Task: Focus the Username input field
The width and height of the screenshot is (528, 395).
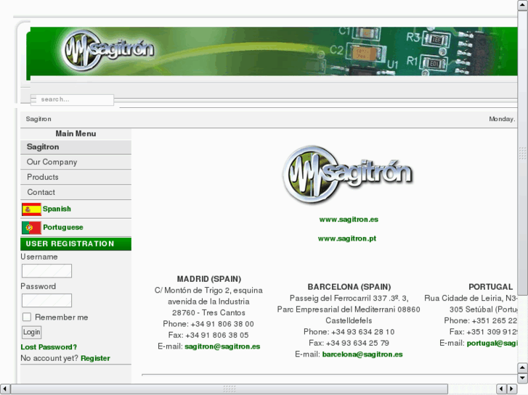Action: (x=46, y=271)
